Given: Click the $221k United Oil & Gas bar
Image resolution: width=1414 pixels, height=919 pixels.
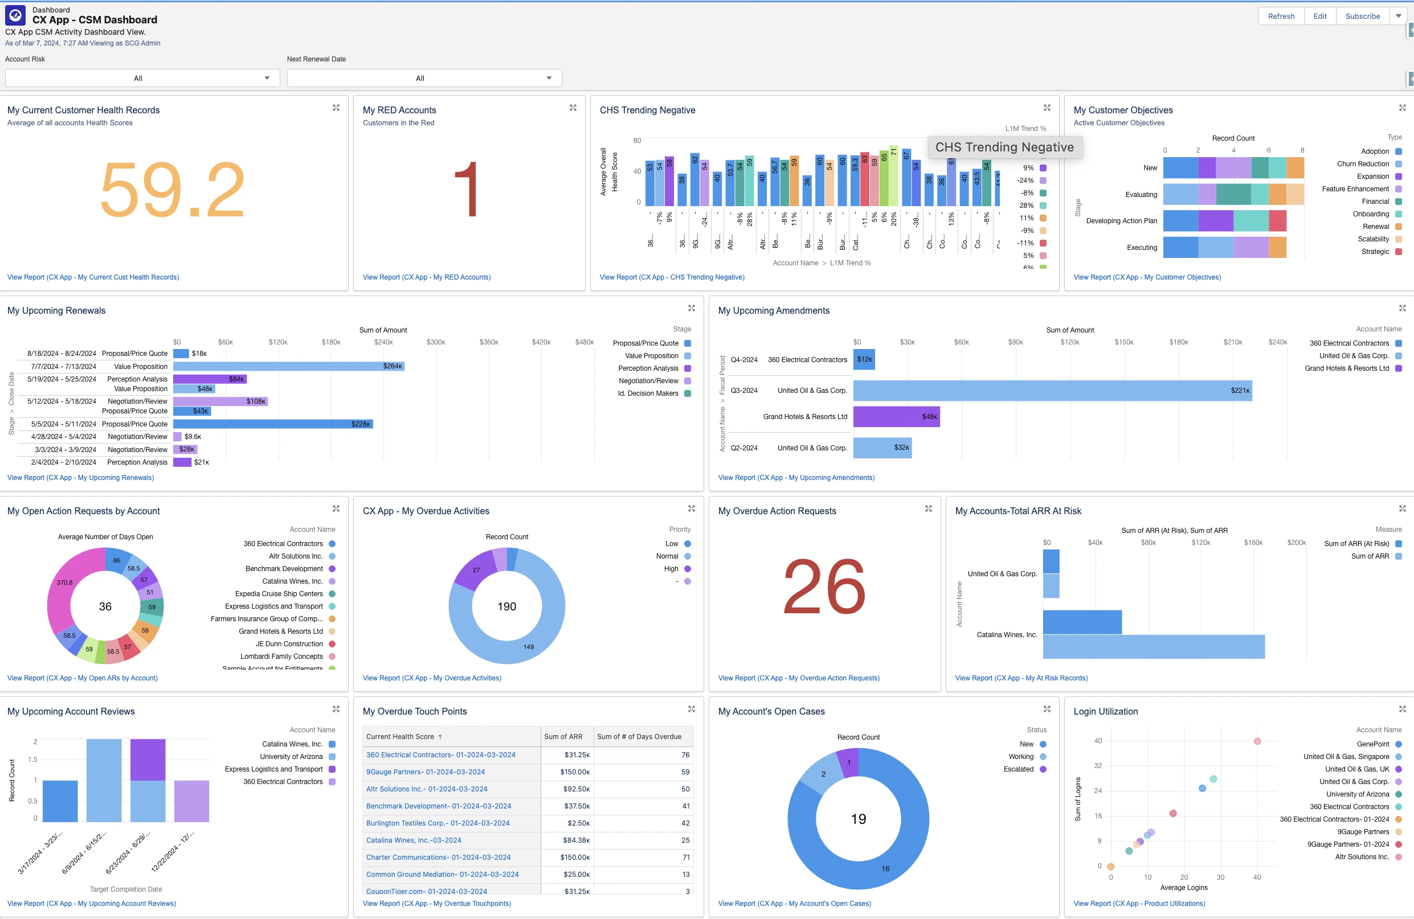Looking at the screenshot, I should (1052, 391).
